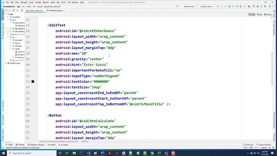Click GuessingGame breadcrumb in navigation bar

[9, 6]
